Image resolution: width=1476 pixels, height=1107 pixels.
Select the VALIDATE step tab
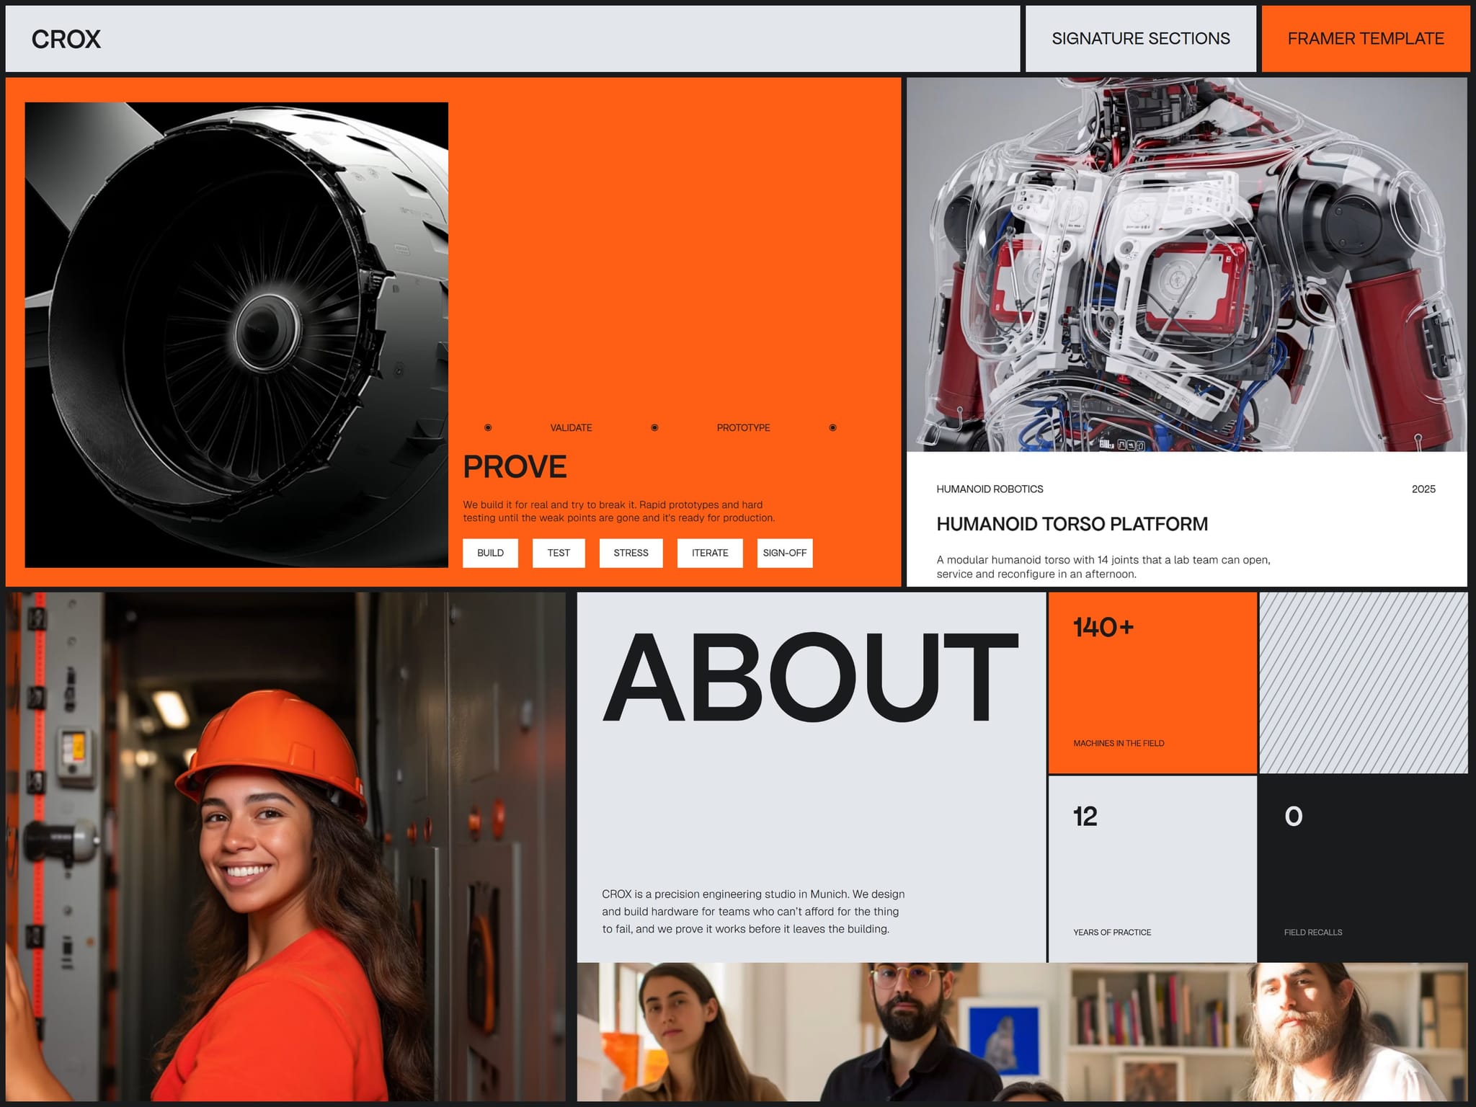(571, 428)
